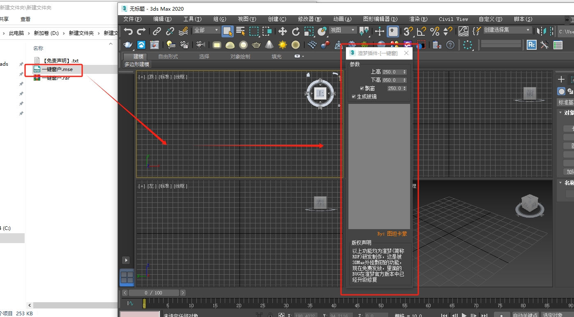Click the teapot Render Setup icon
This screenshot has width=574, height=317.
(128, 45)
